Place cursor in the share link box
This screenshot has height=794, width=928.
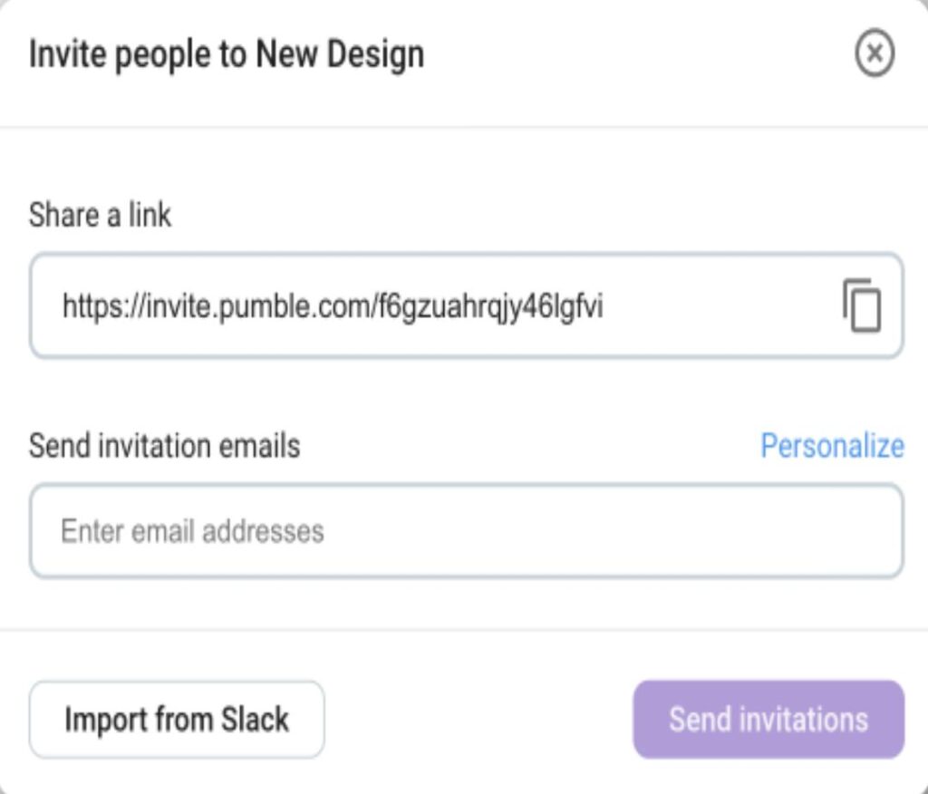pos(467,305)
